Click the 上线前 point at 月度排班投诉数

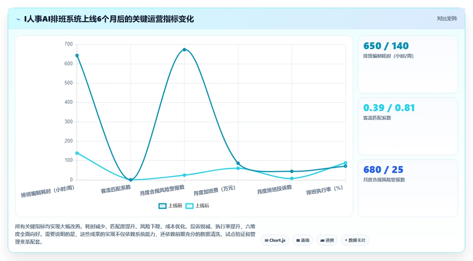click(292, 171)
